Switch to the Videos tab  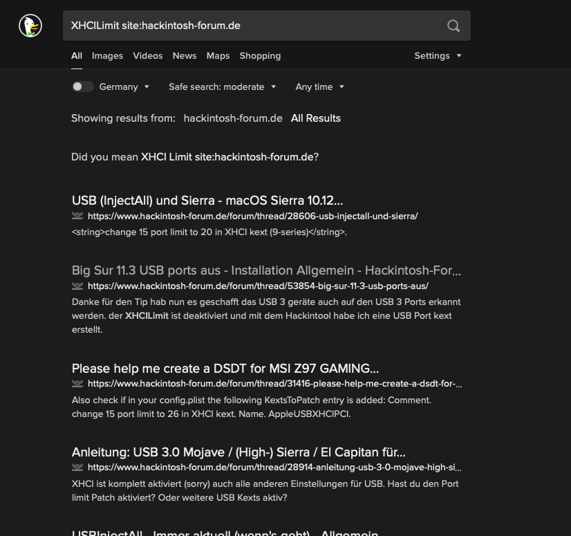147,55
